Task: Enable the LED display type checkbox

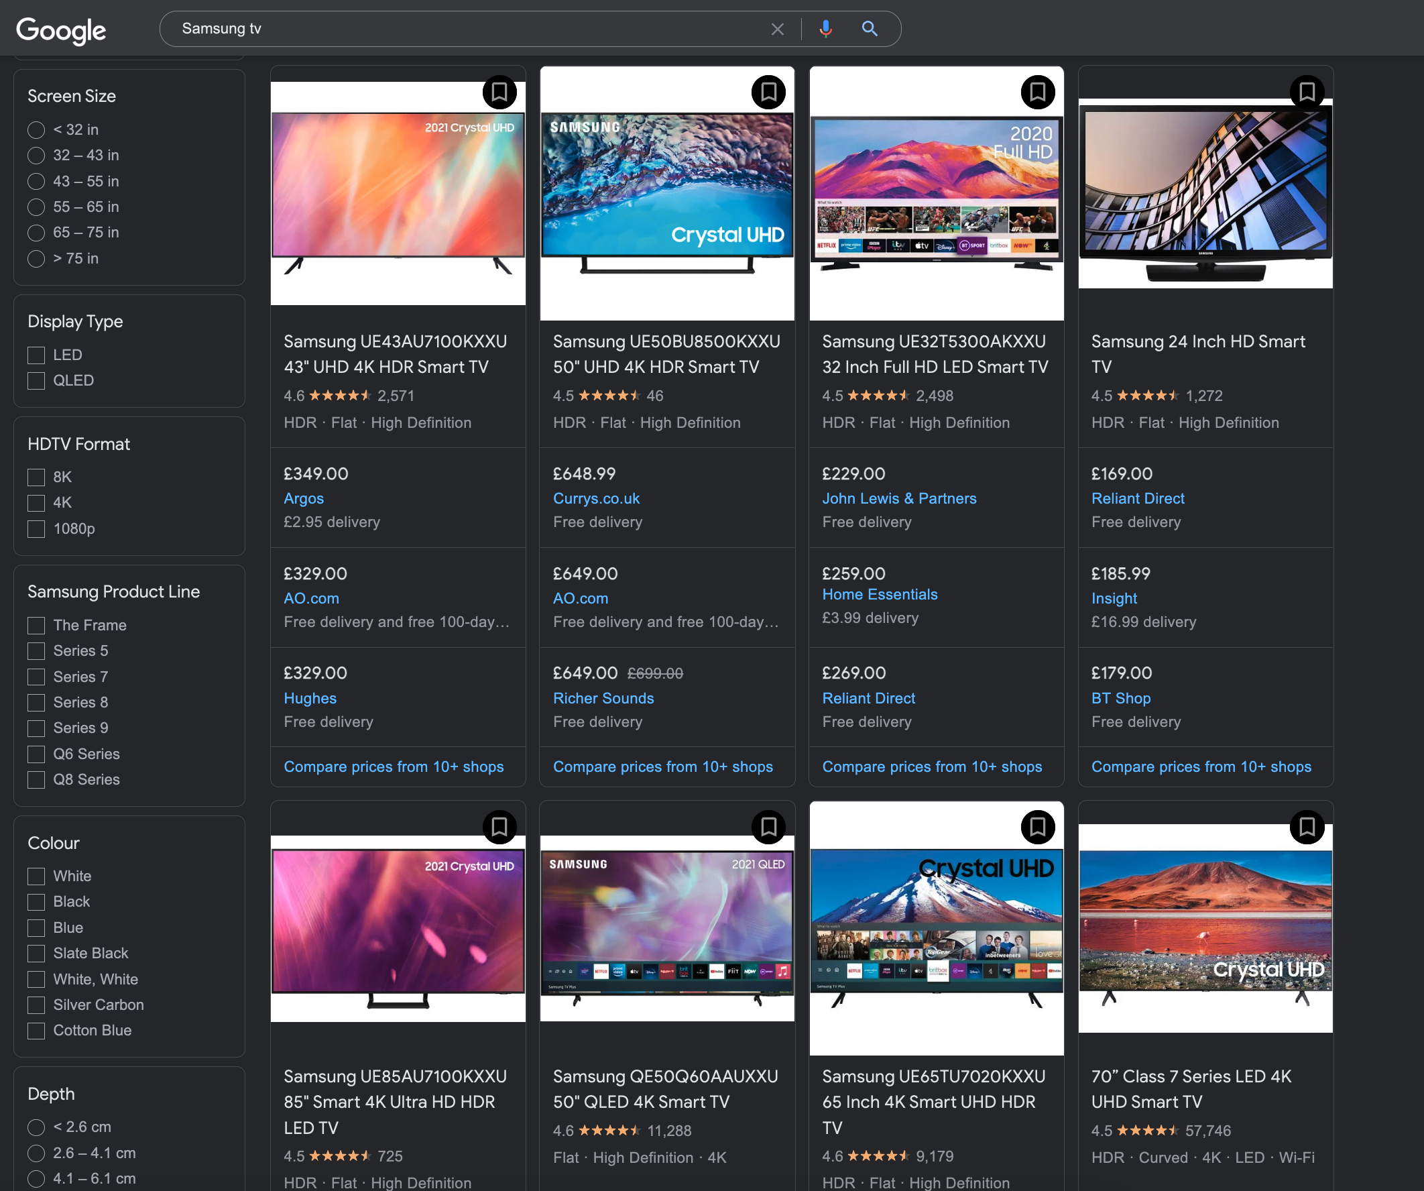Action: tap(37, 353)
